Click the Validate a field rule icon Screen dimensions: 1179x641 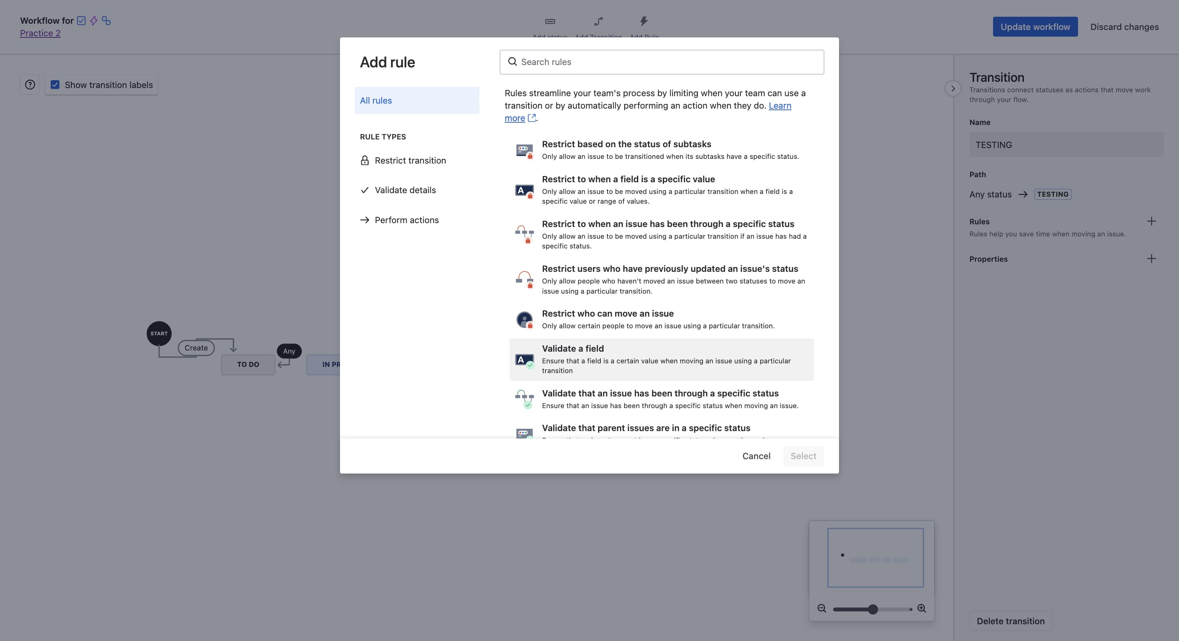pyautogui.click(x=524, y=360)
